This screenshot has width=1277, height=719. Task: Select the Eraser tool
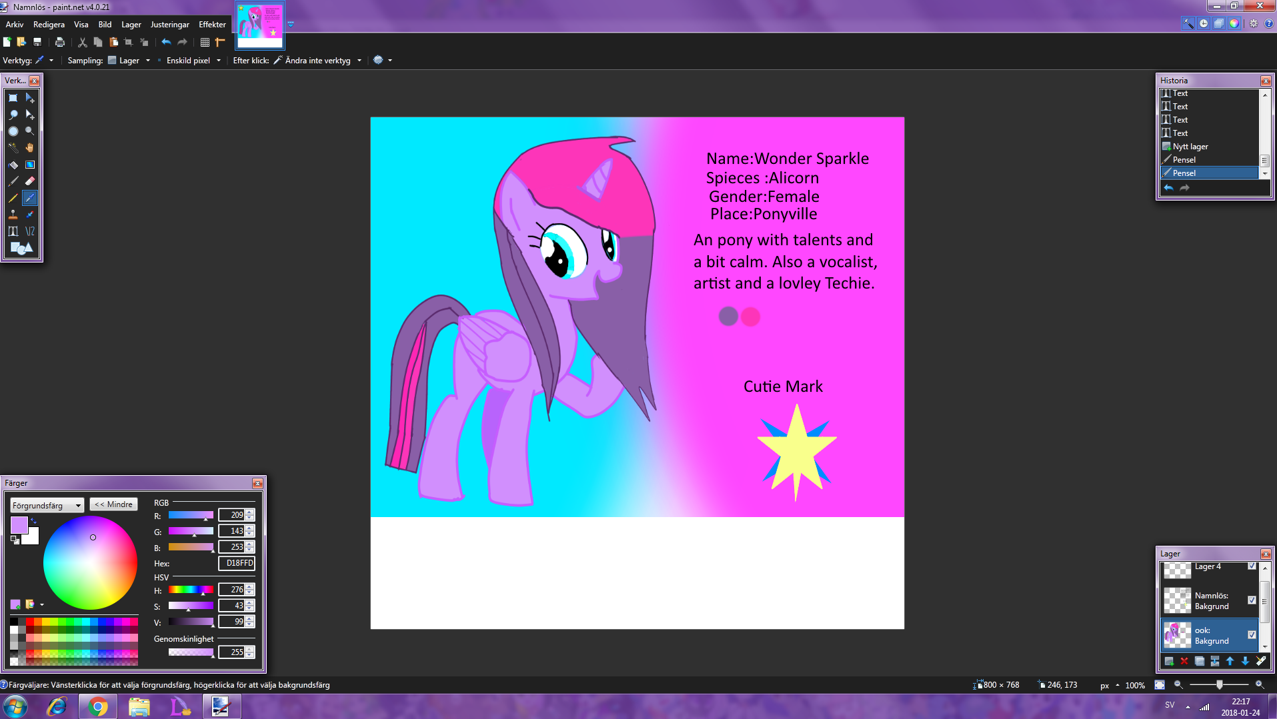pyautogui.click(x=30, y=181)
